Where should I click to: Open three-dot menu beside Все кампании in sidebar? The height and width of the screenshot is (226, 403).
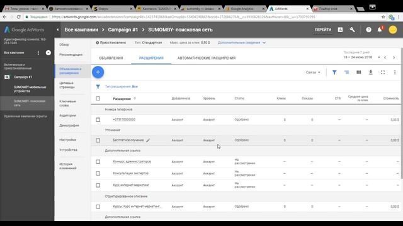pos(38,53)
